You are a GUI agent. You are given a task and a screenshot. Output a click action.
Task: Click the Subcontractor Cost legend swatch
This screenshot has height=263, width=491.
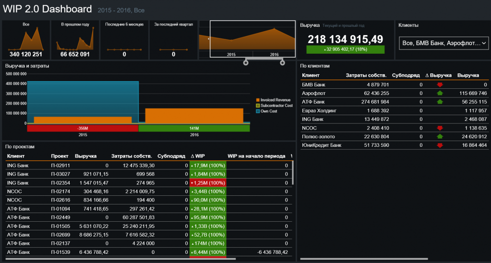(258, 106)
